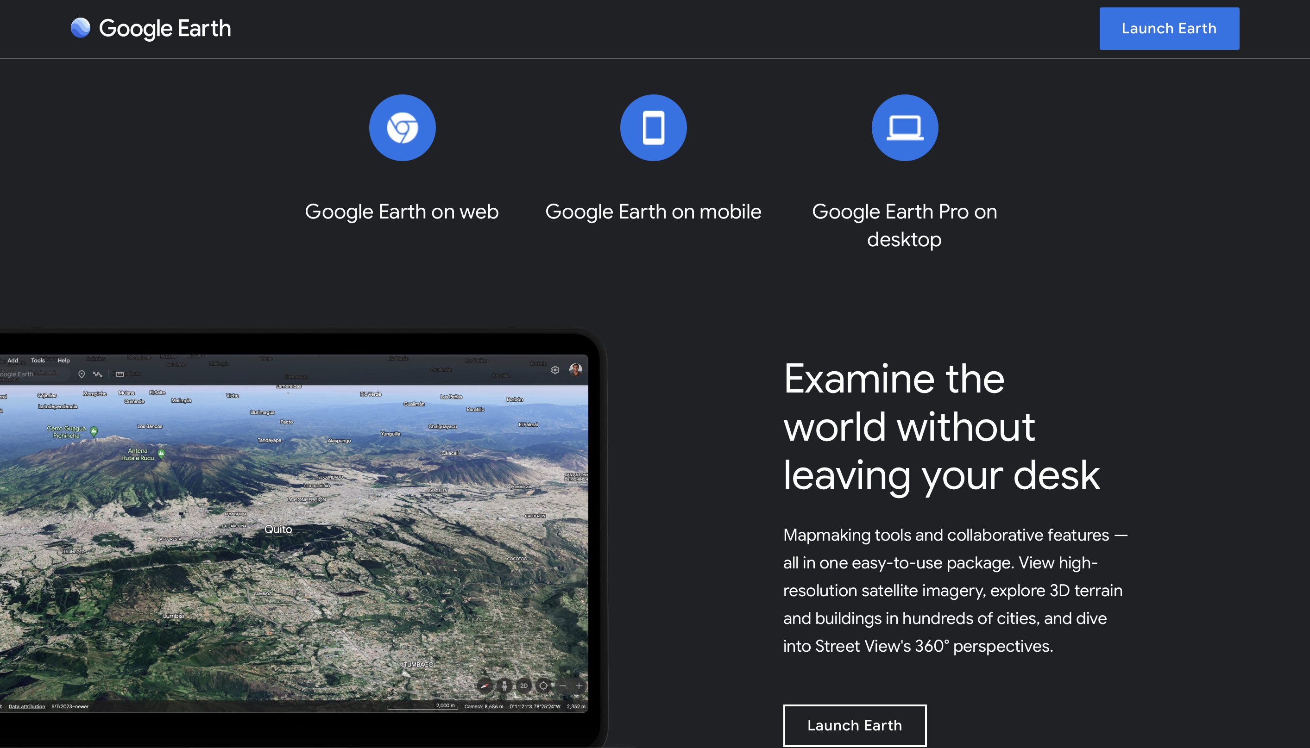Click the Street View pegman icon
1310x748 pixels.
[x=504, y=686]
